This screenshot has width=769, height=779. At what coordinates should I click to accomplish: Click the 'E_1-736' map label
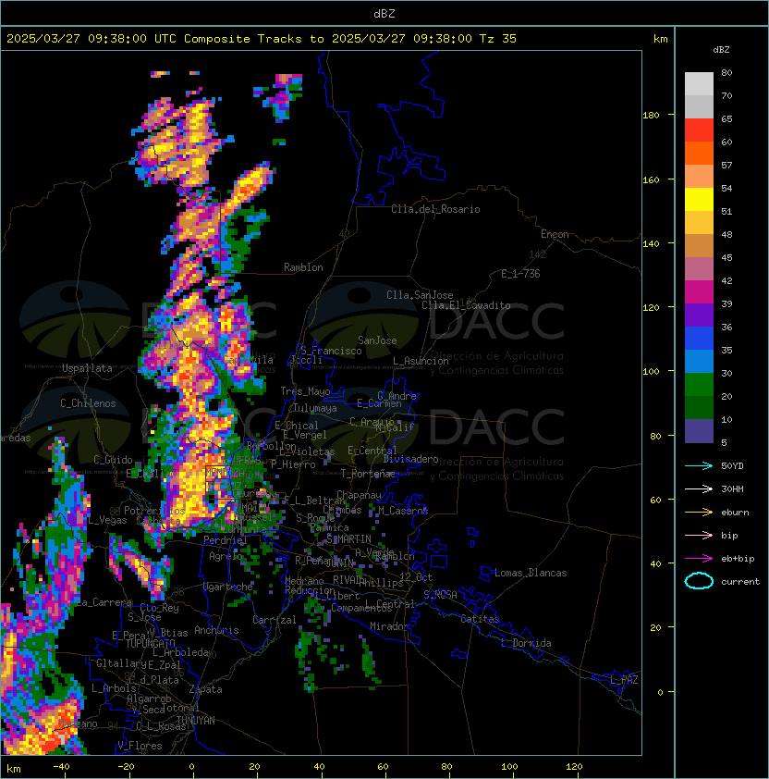point(520,274)
